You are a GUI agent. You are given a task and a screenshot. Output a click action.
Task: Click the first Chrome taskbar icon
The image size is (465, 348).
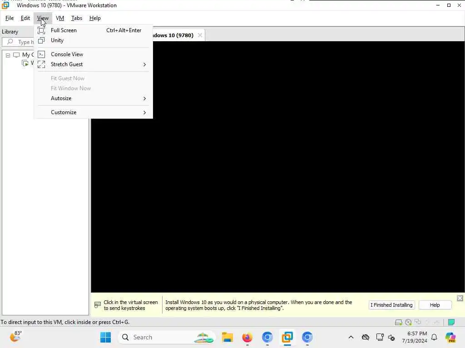(x=267, y=337)
